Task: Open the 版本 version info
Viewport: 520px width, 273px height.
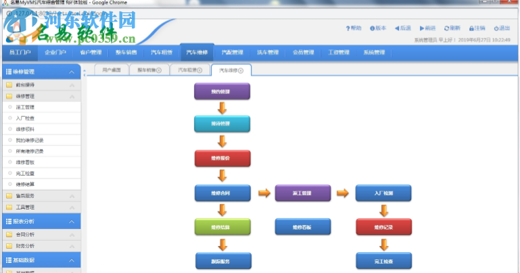Action: 378,28
